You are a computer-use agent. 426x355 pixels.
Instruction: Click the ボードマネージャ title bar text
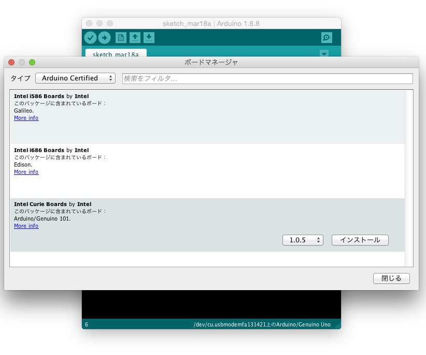211,62
